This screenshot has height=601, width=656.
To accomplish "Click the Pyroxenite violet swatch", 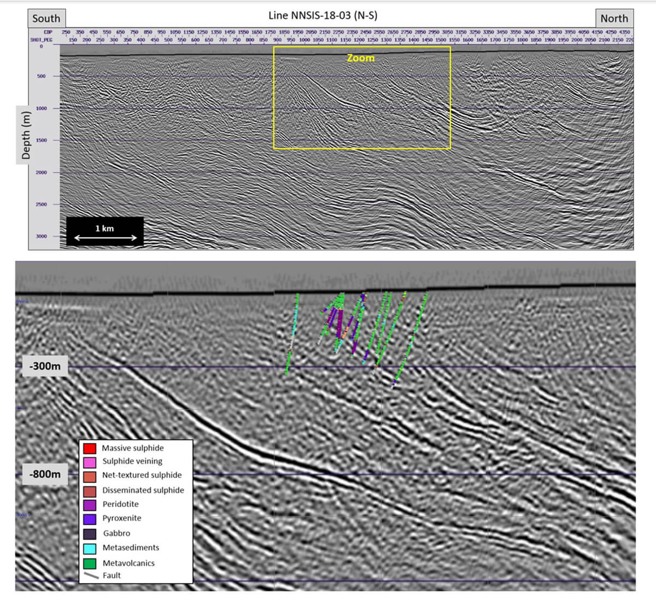I will [x=90, y=518].
